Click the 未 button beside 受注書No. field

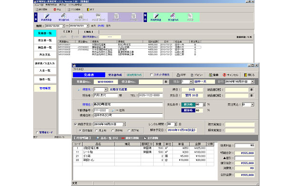point(166,82)
